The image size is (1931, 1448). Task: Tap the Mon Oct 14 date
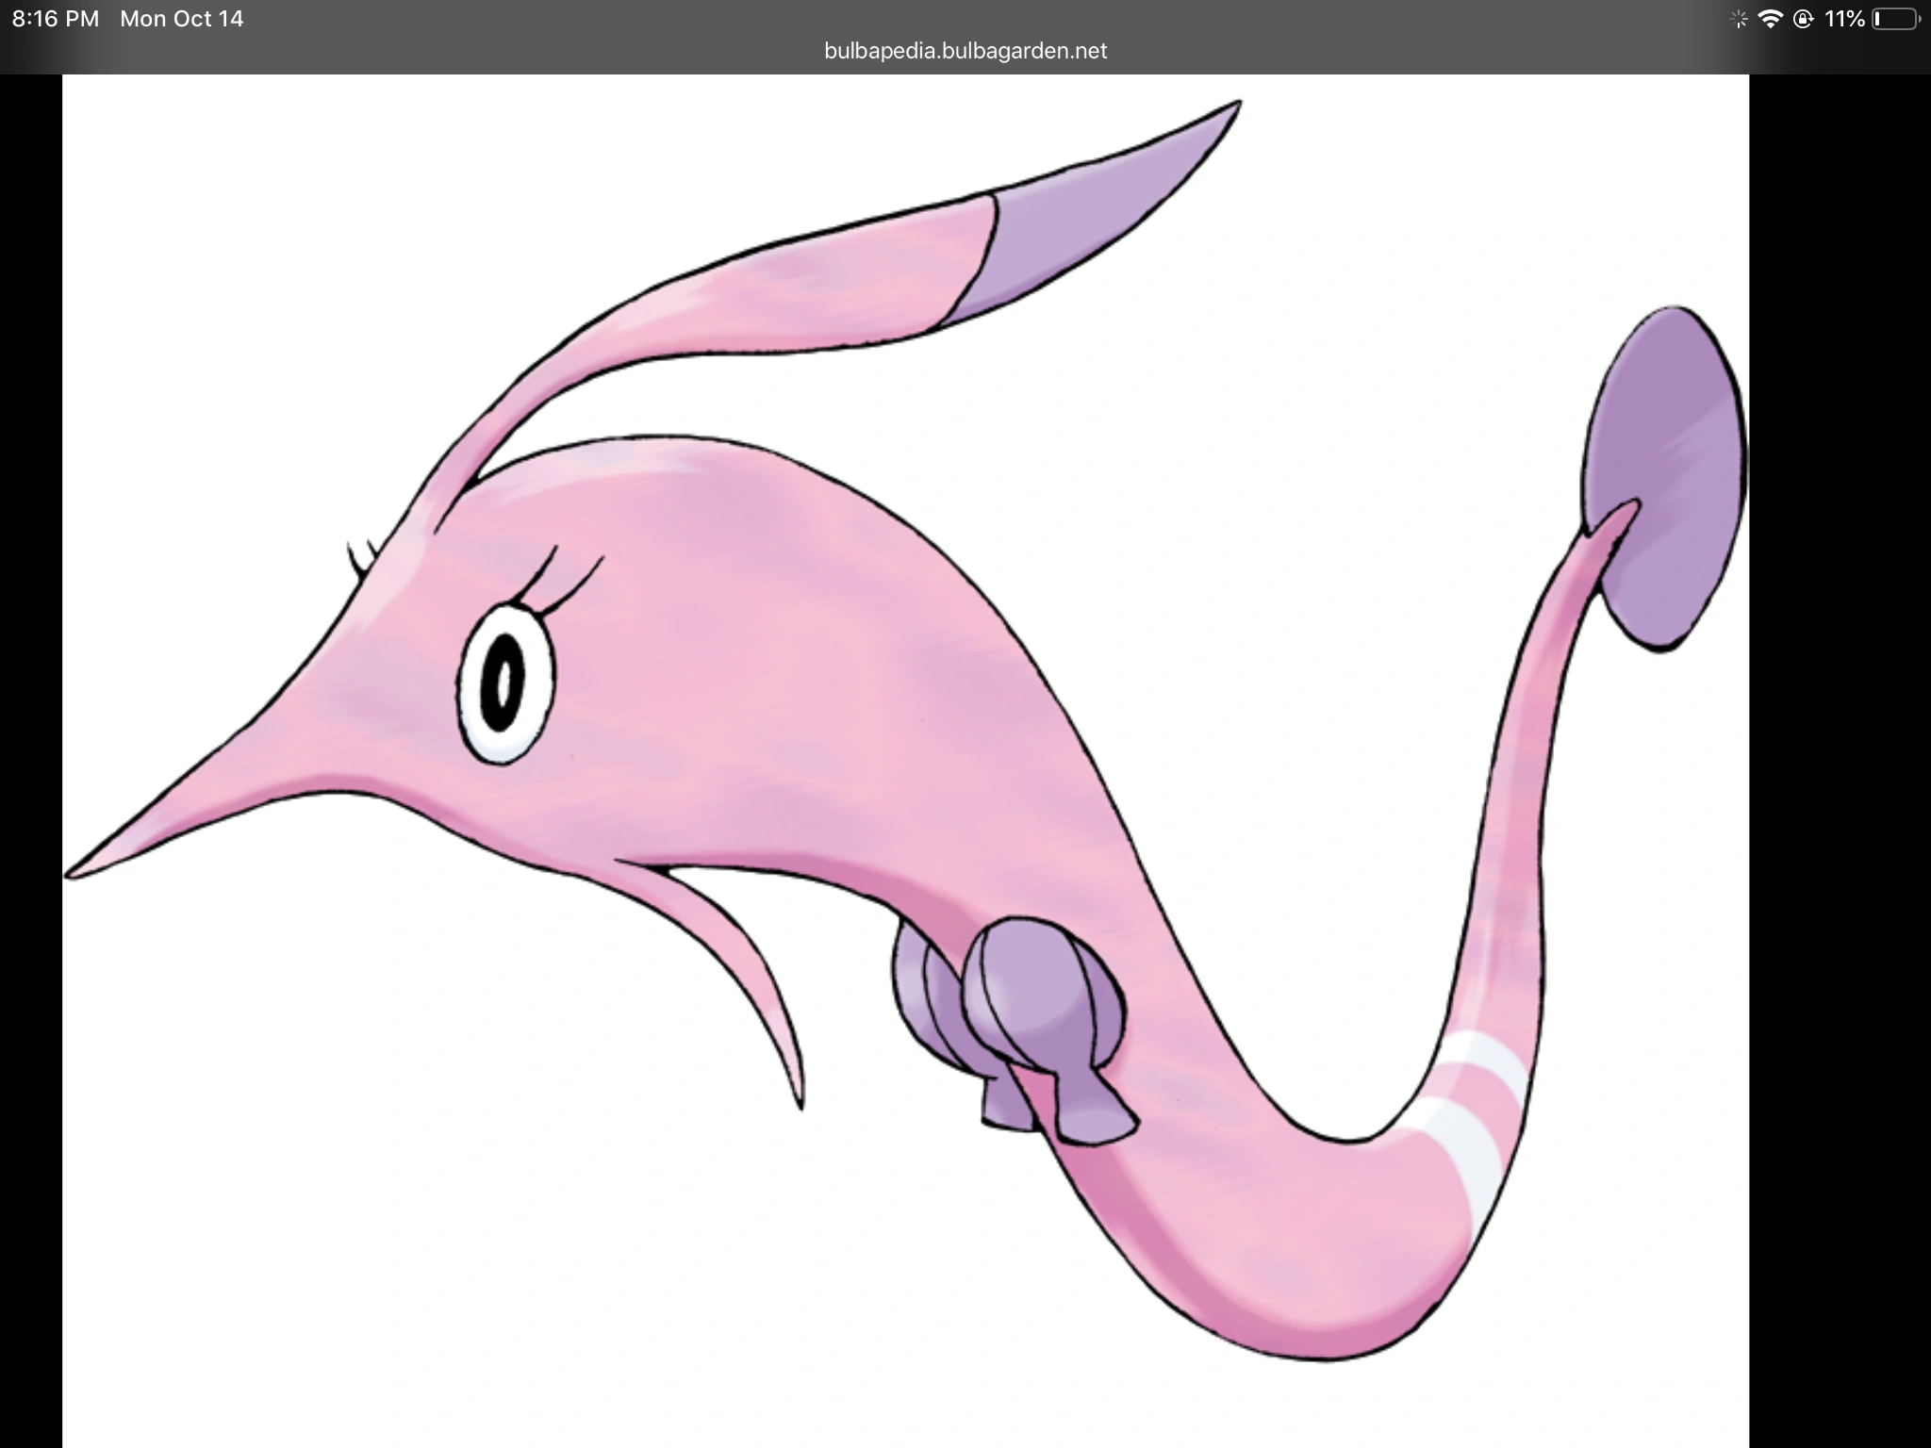(x=181, y=19)
